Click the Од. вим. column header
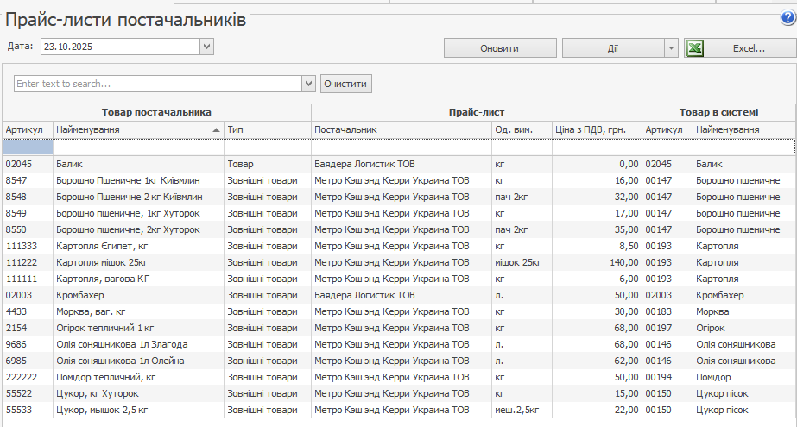The height and width of the screenshot is (427, 797). [521, 129]
